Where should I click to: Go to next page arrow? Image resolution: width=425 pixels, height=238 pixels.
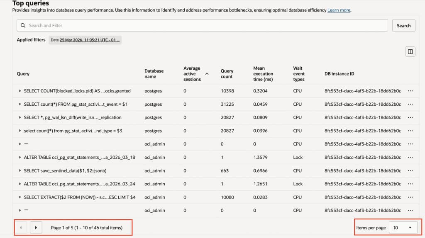[36, 228]
